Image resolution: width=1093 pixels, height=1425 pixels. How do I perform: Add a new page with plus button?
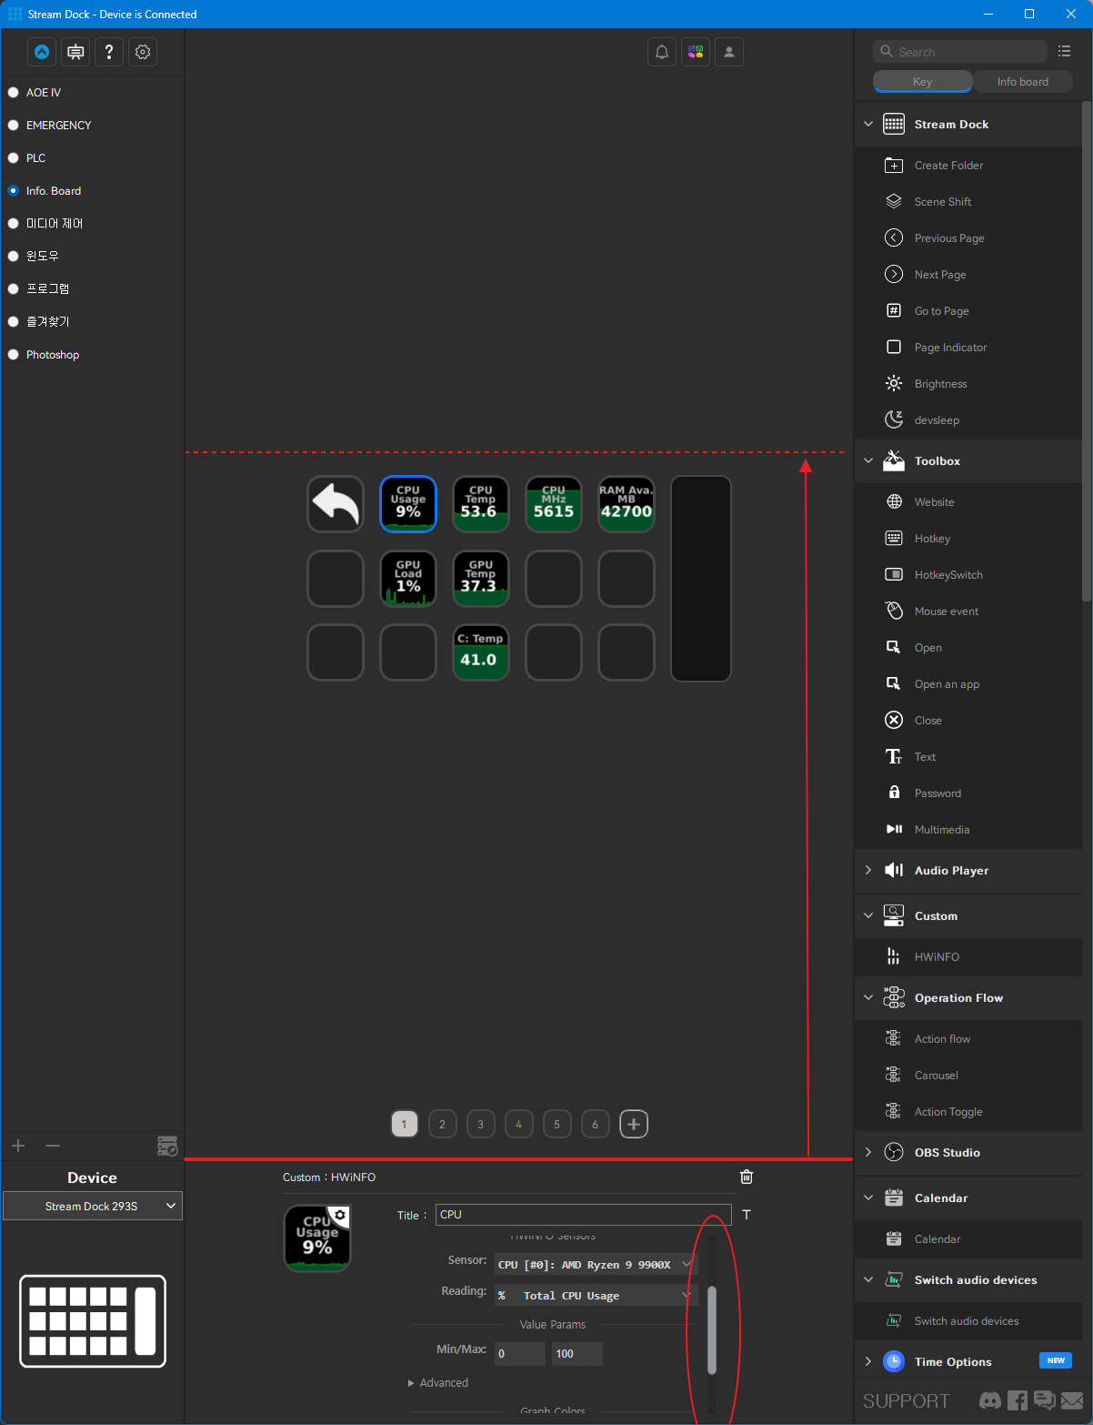point(634,1125)
